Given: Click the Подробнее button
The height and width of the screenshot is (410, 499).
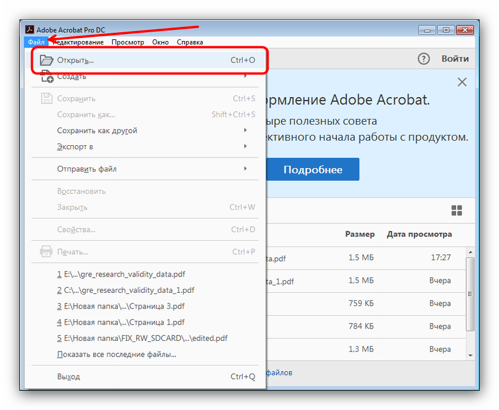Looking at the screenshot, I should [313, 170].
